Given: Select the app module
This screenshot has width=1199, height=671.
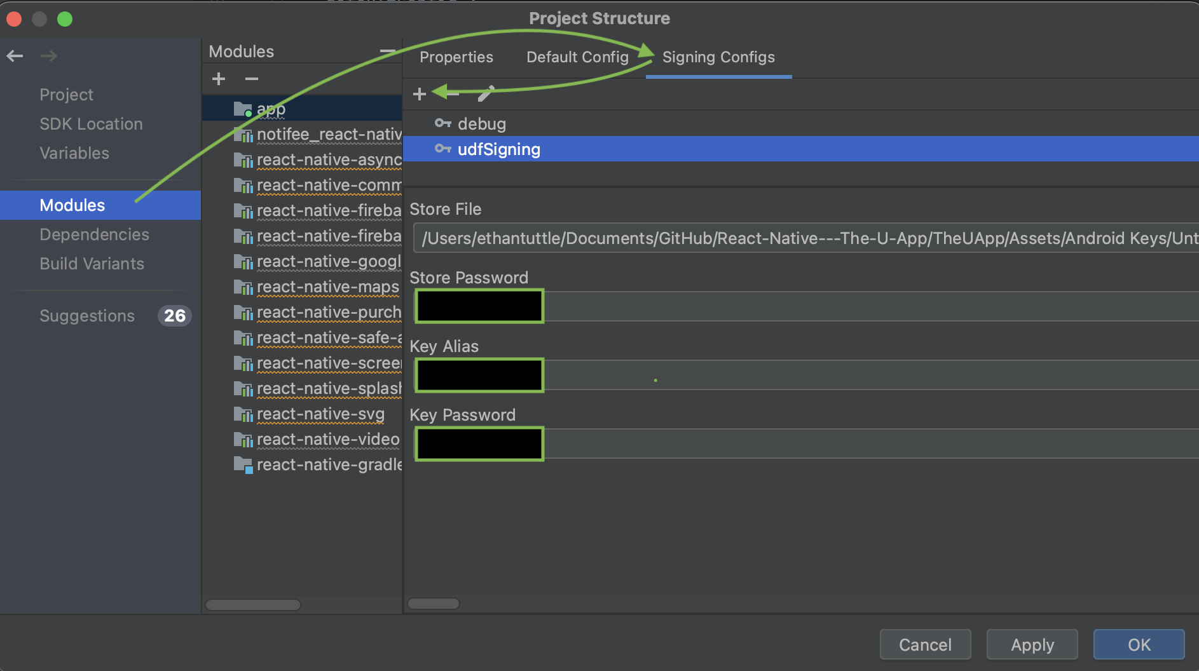Looking at the screenshot, I should [x=271, y=109].
